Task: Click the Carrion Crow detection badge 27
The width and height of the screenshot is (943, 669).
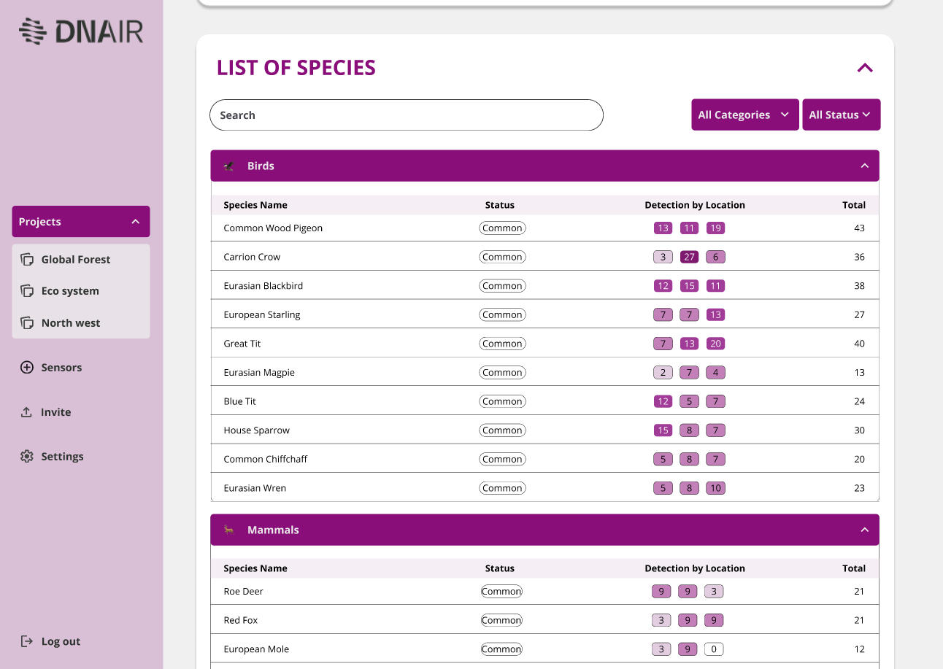Action: (689, 257)
